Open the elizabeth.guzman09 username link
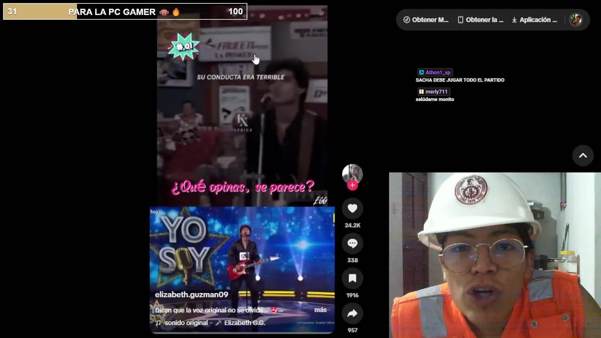601x338 pixels. [192, 295]
